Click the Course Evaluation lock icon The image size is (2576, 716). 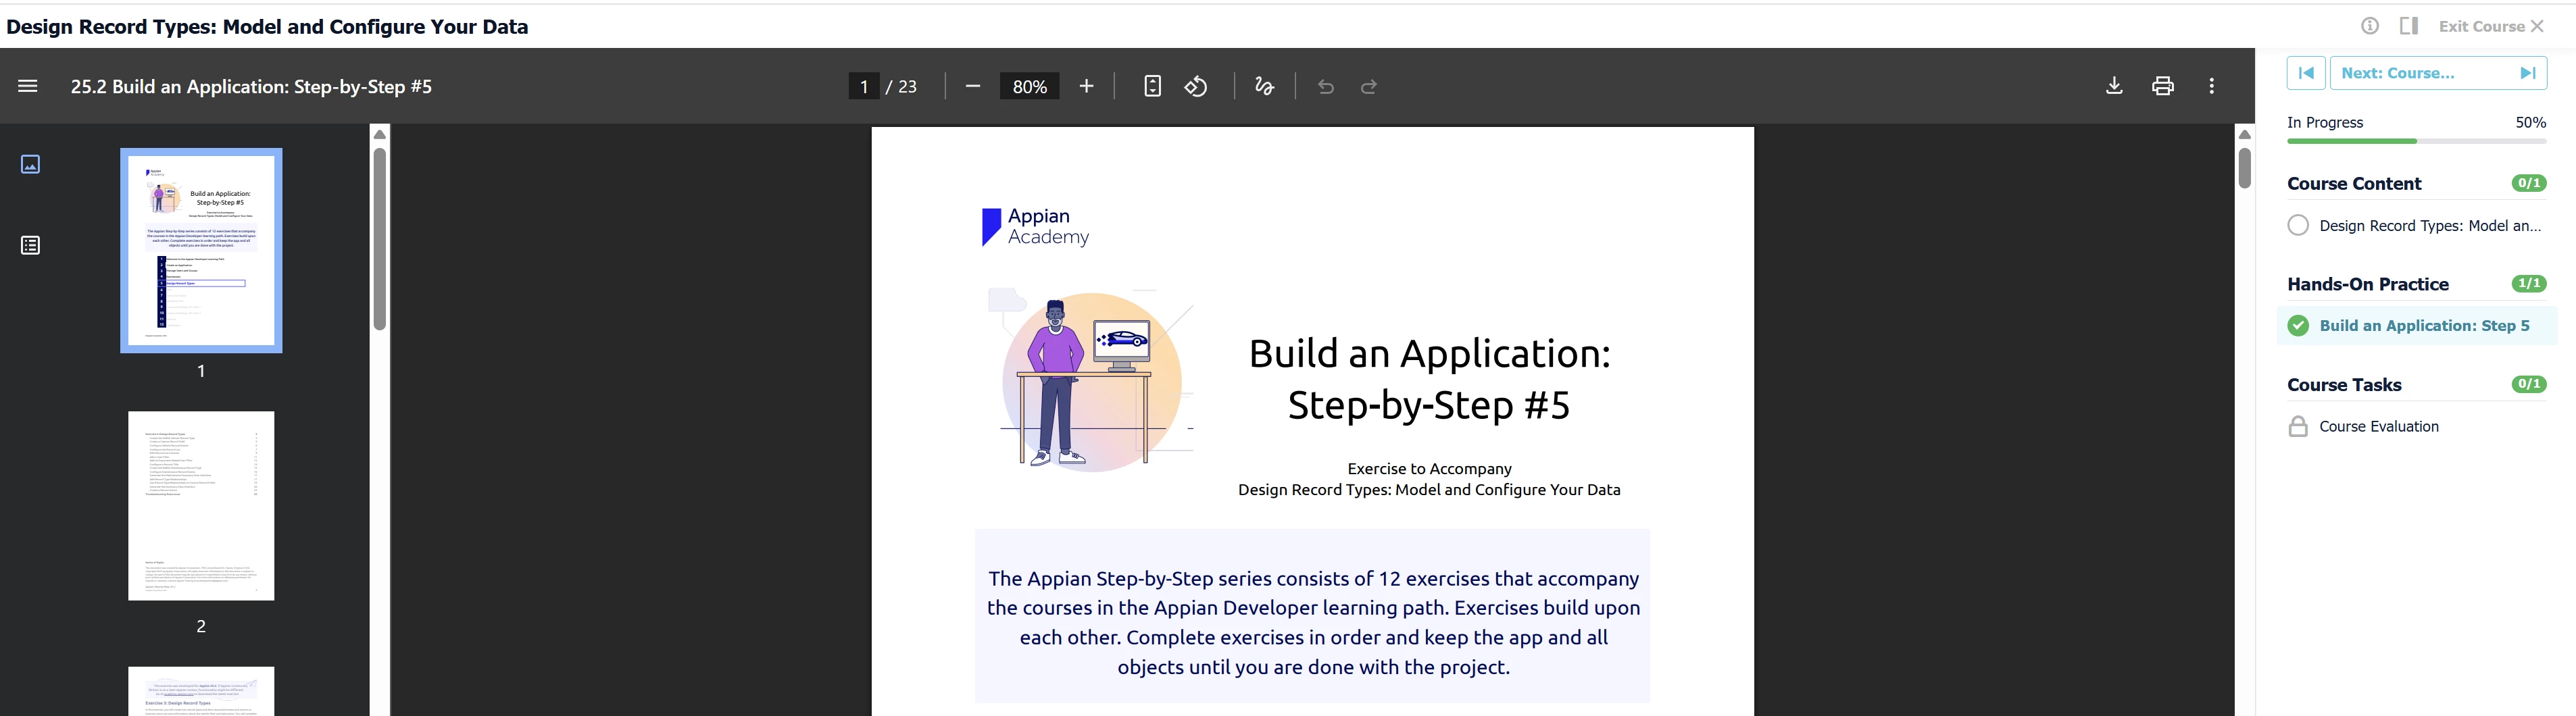click(2298, 426)
